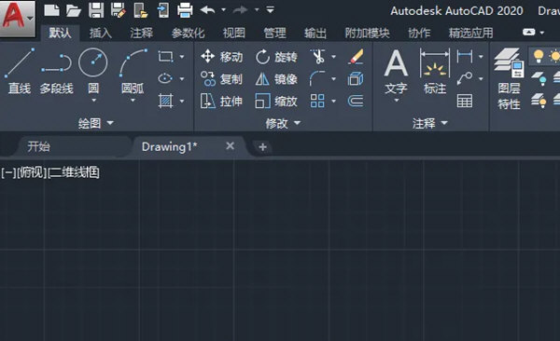Open the Redo history dropdown arrow
Screen dimensions: 560x341
pyautogui.click(x=257, y=10)
